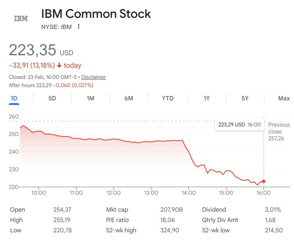
Task: Click the IBM Common Stock title
Action: [95, 14]
